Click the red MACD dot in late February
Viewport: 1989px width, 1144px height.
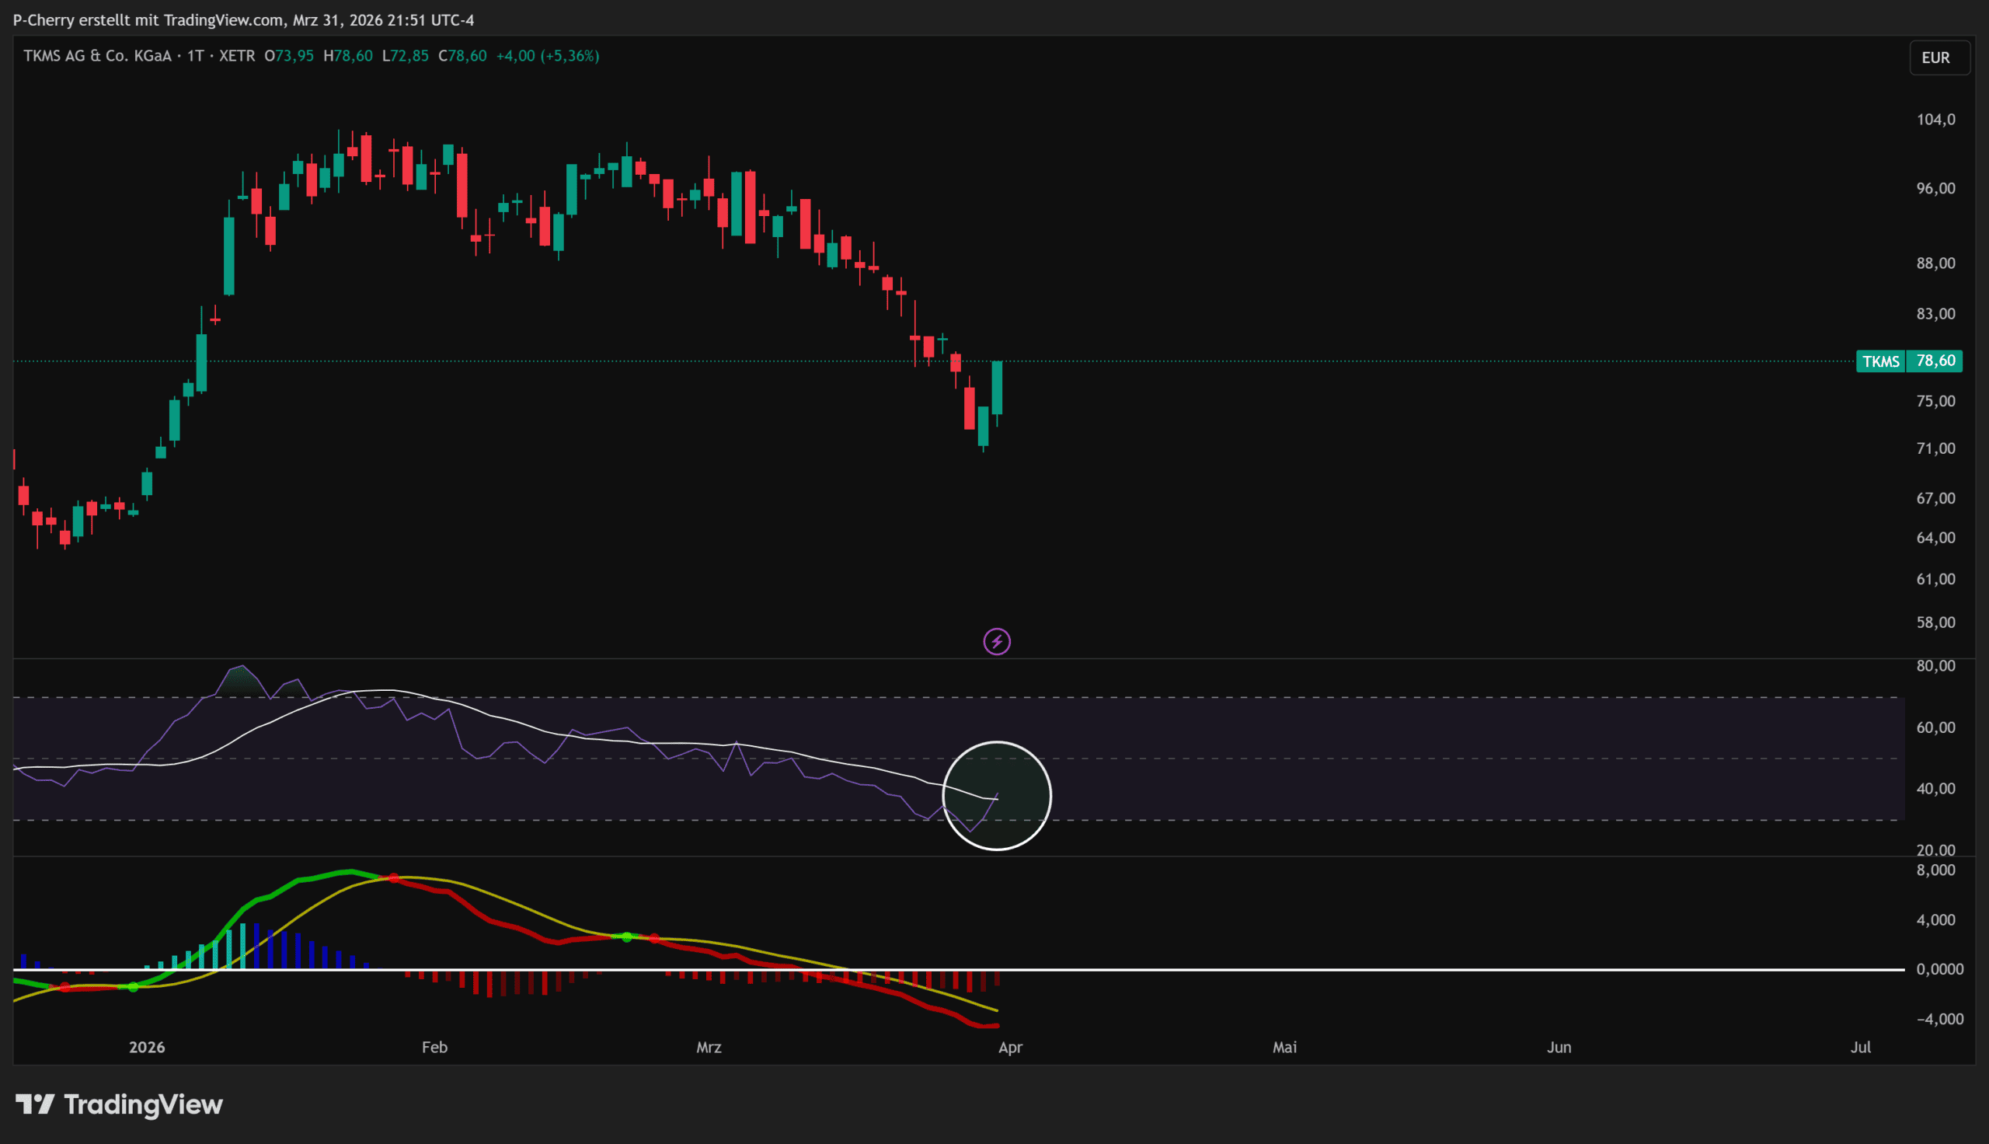[654, 938]
